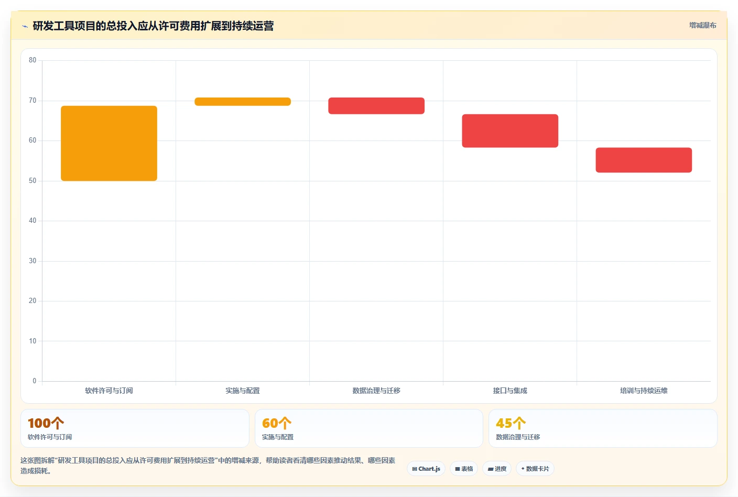This screenshot has width=738, height=497.
Task: Click the red 培训与持续运维 bar
Action: coord(644,160)
